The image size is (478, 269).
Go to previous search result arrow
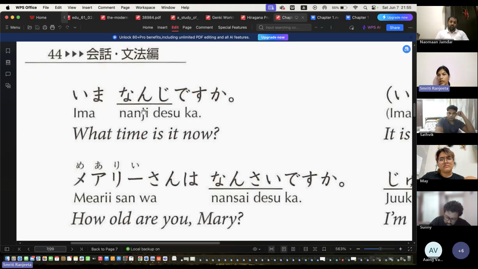pos(316,27)
